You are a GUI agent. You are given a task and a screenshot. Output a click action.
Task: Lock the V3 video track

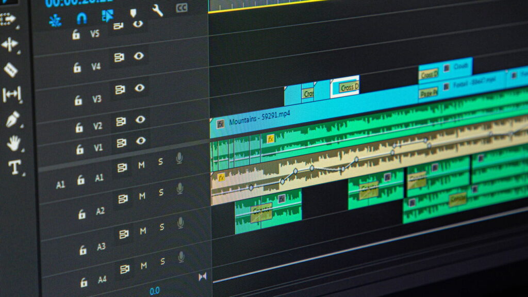[78, 100]
